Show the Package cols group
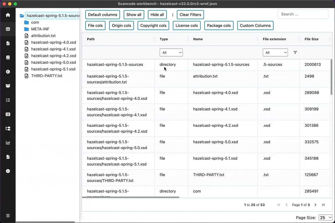This screenshot has height=223, width=335. (219, 25)
